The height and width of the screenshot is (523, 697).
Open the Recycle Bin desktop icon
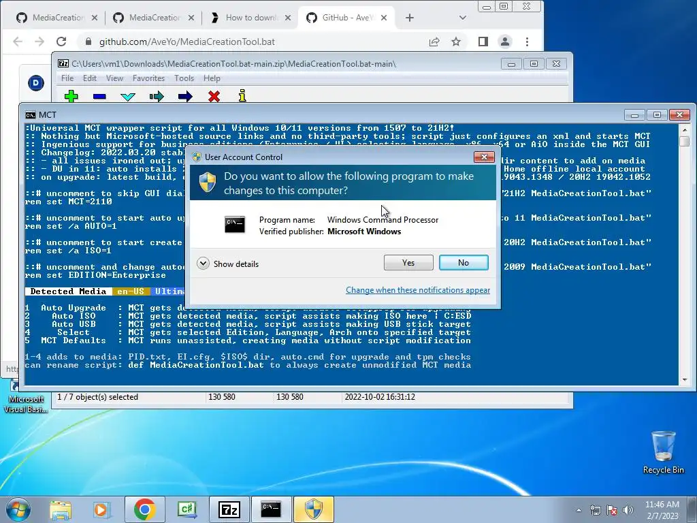(x=663, y=452)
